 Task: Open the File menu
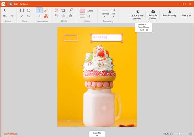click(x=10, y=4)
